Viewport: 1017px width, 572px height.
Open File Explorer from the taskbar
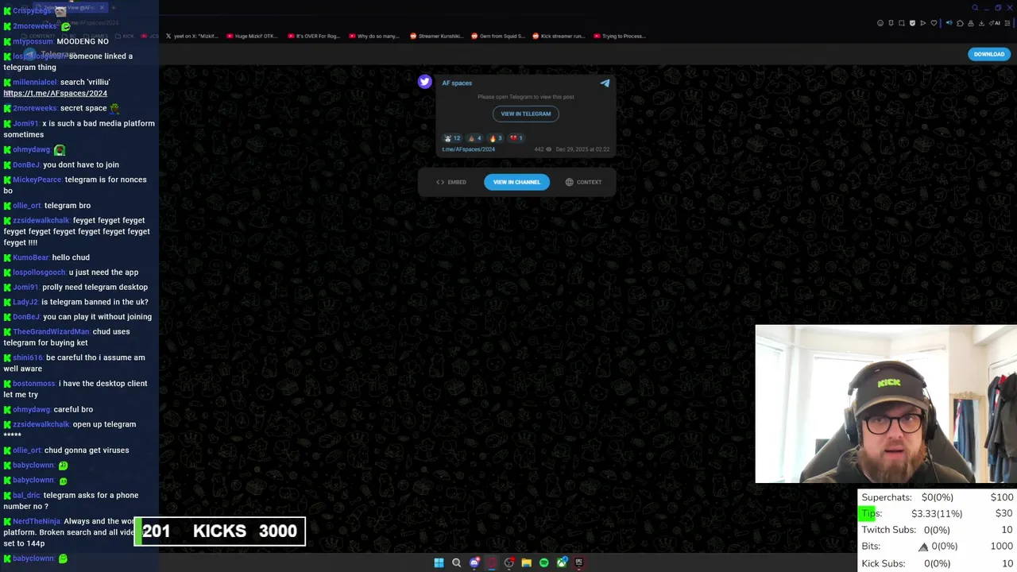(x=526, y=562)
